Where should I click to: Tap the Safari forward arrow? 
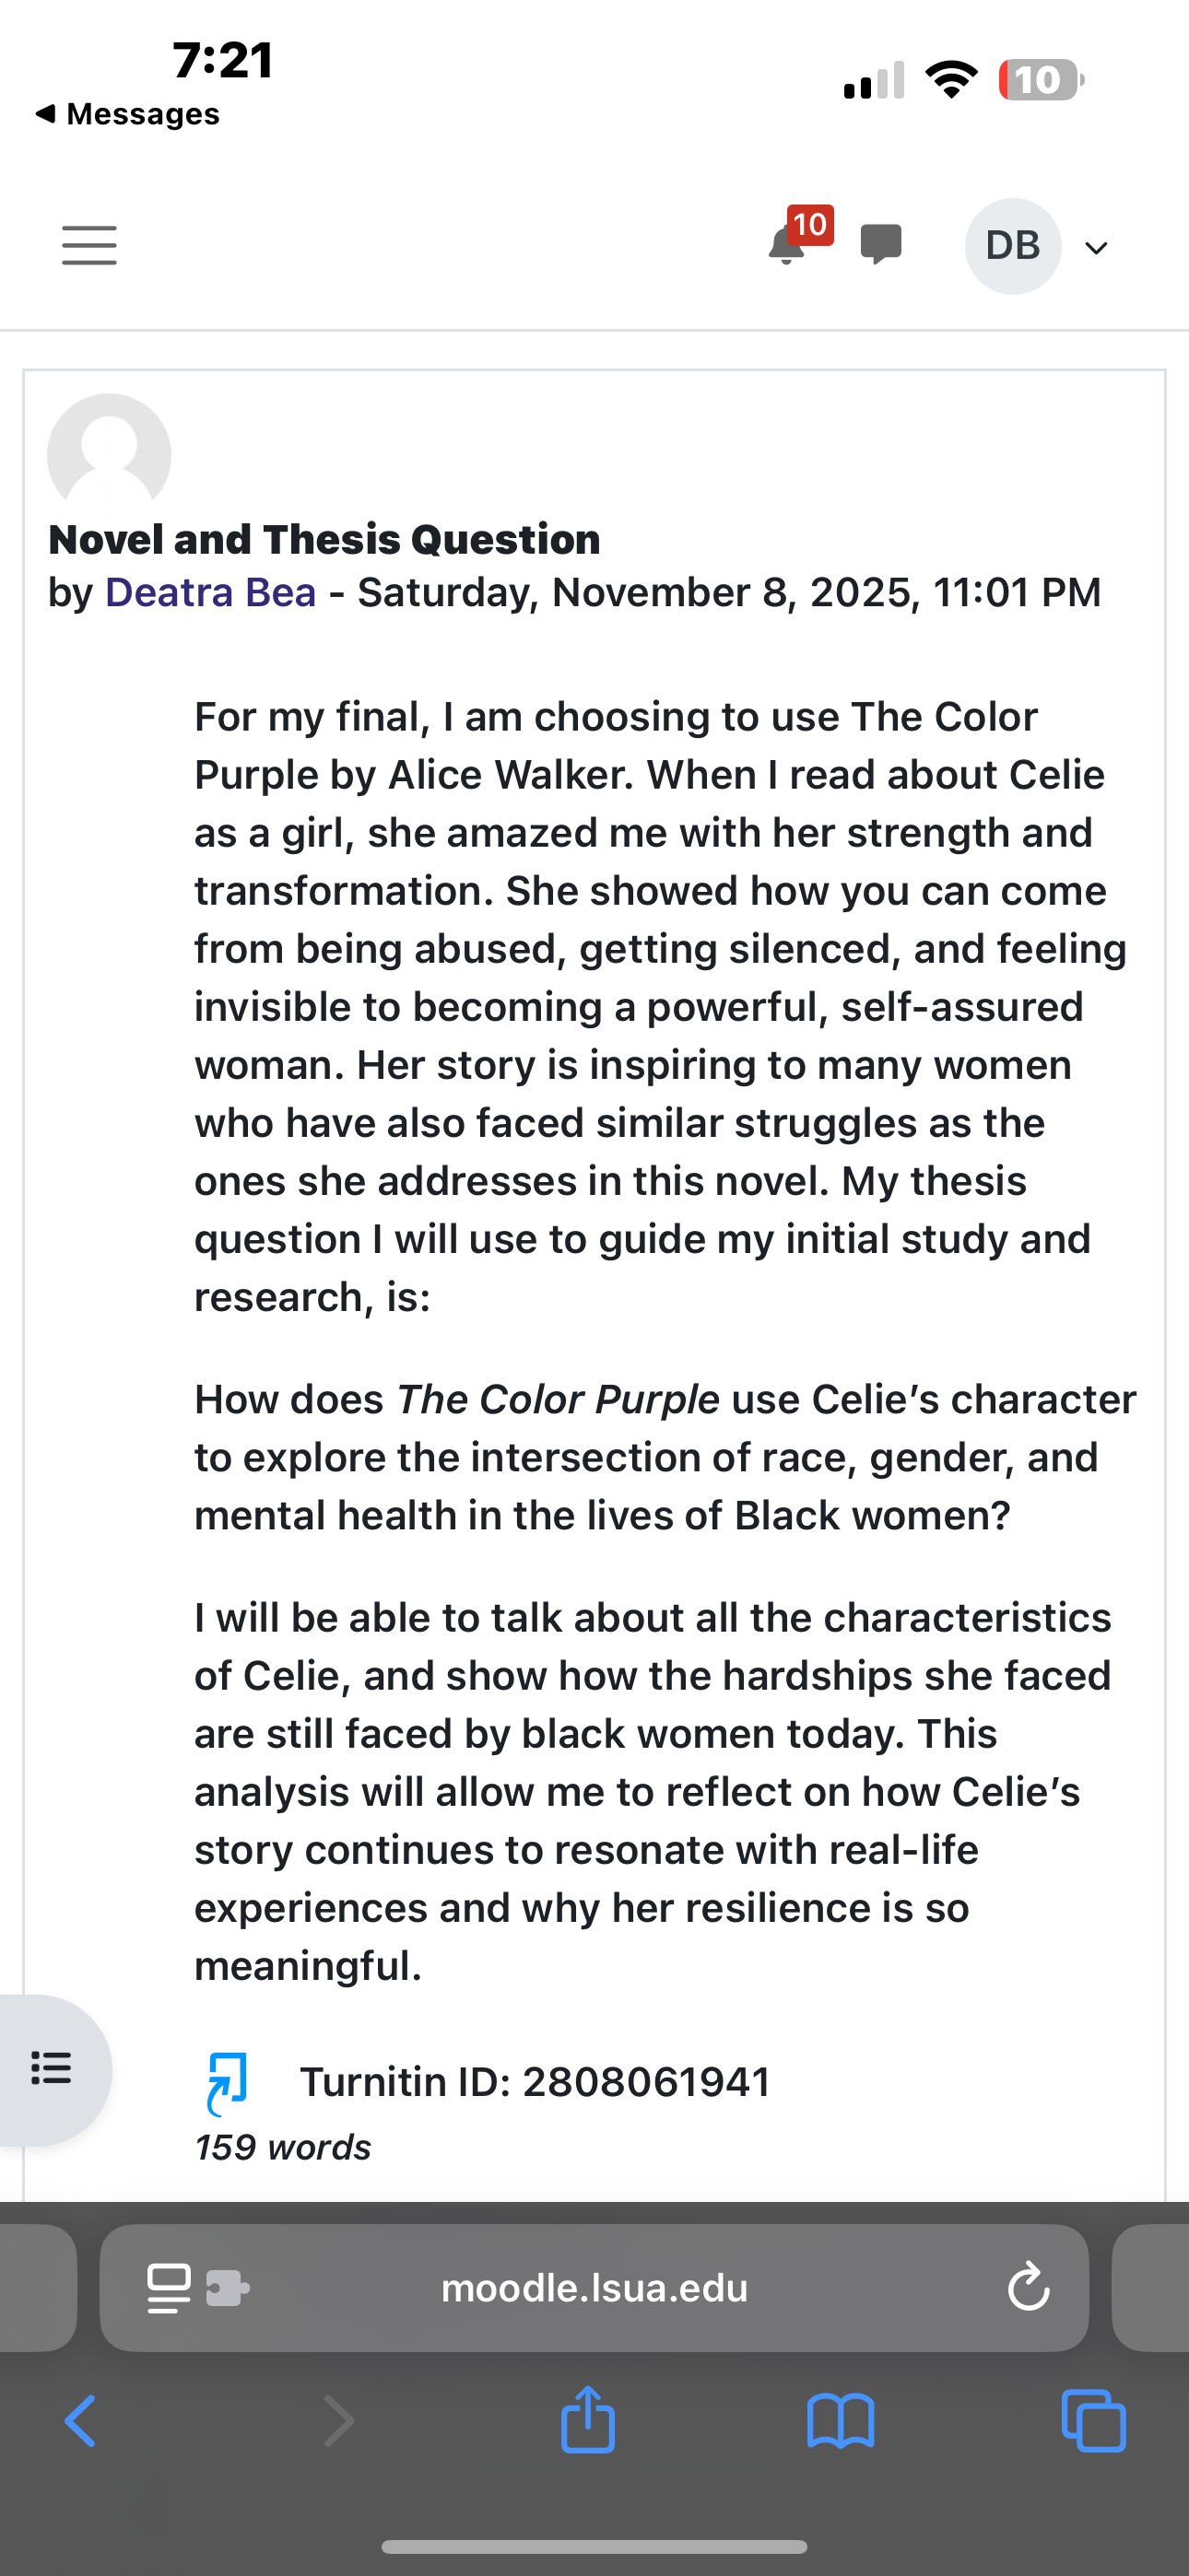click(339, 2421)
